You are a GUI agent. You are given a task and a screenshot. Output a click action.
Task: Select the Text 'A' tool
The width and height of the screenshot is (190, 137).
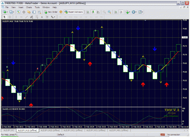(42, 17)
